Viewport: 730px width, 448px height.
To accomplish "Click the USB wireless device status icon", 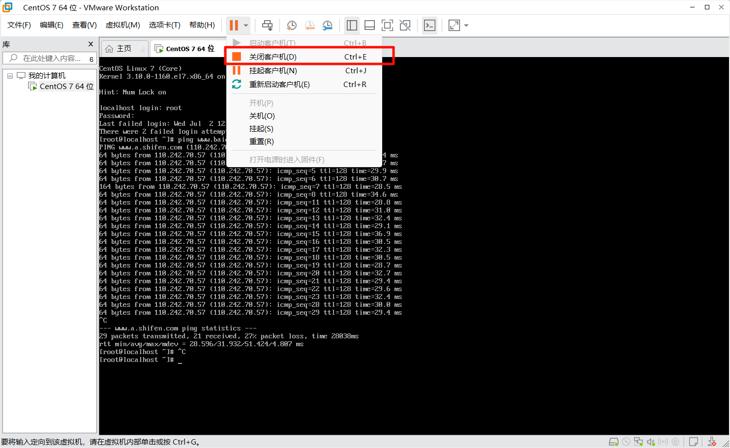I will (663, 442).
